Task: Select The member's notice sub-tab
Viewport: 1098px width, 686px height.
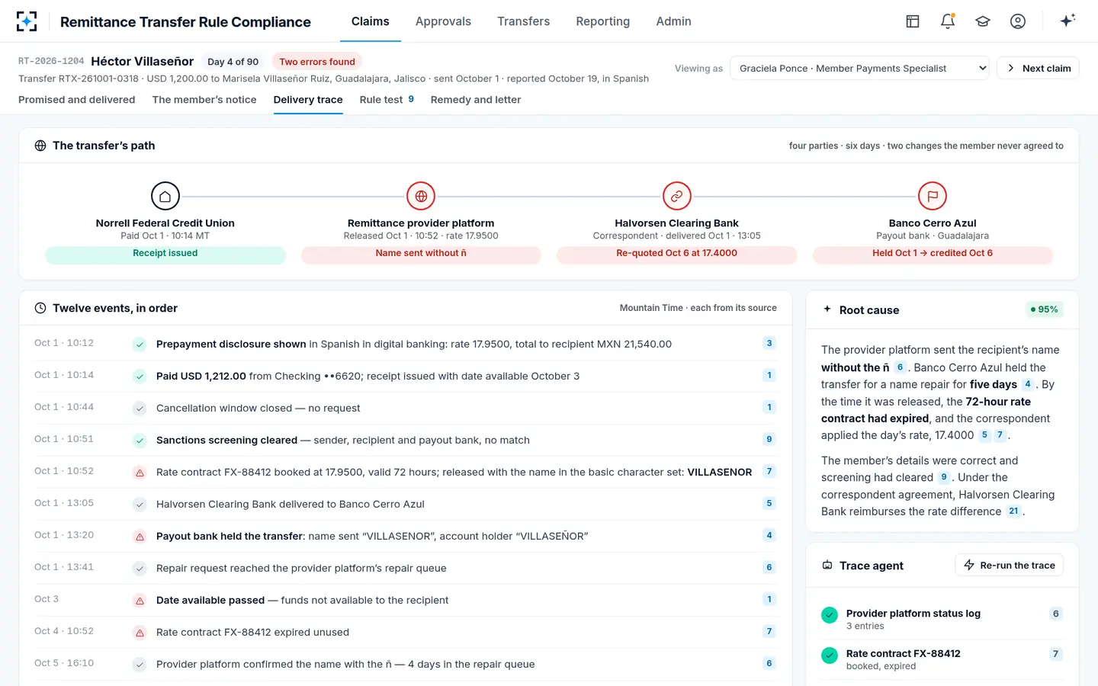Action: click(x=204, y=100)
